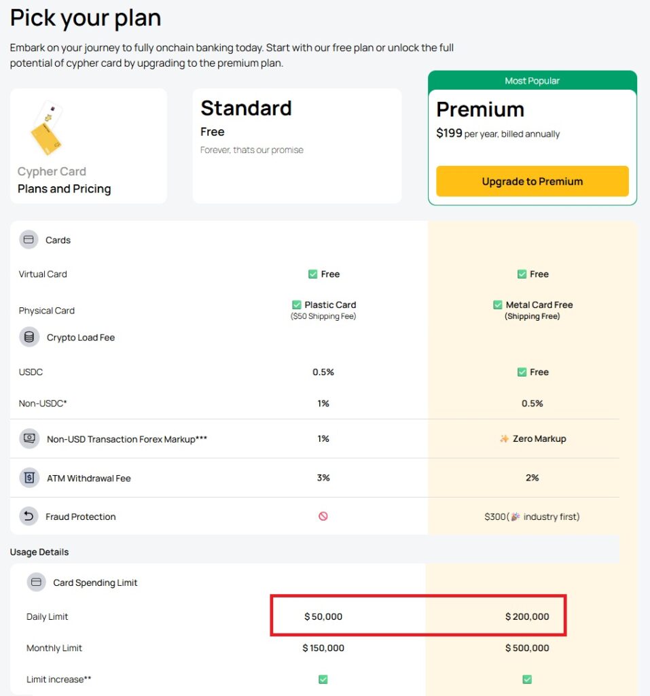Click the Fraud Protection arrow icon
Viewport: 650px width, 696px height.
tap(29, 517)
